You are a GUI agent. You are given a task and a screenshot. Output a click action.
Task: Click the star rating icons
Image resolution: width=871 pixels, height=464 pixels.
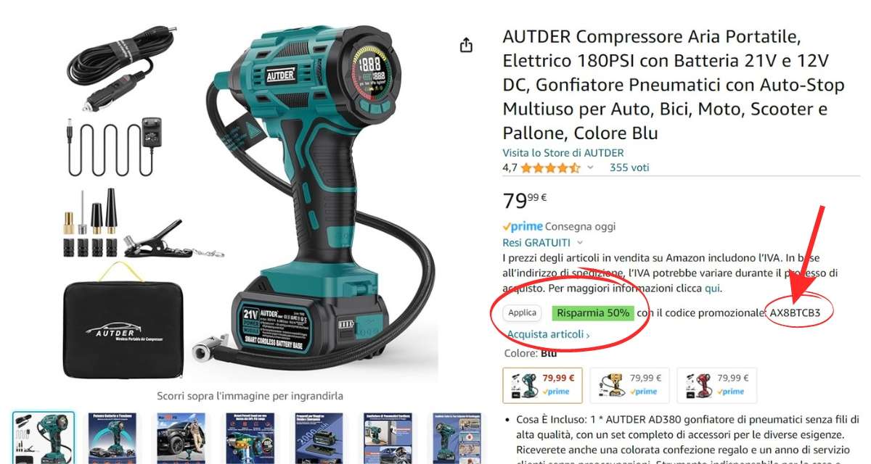pyautogui.click(x=551, y=167)
